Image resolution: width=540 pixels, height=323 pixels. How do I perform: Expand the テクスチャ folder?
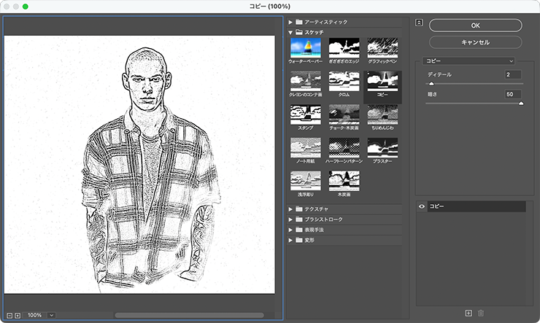[290, 209]
